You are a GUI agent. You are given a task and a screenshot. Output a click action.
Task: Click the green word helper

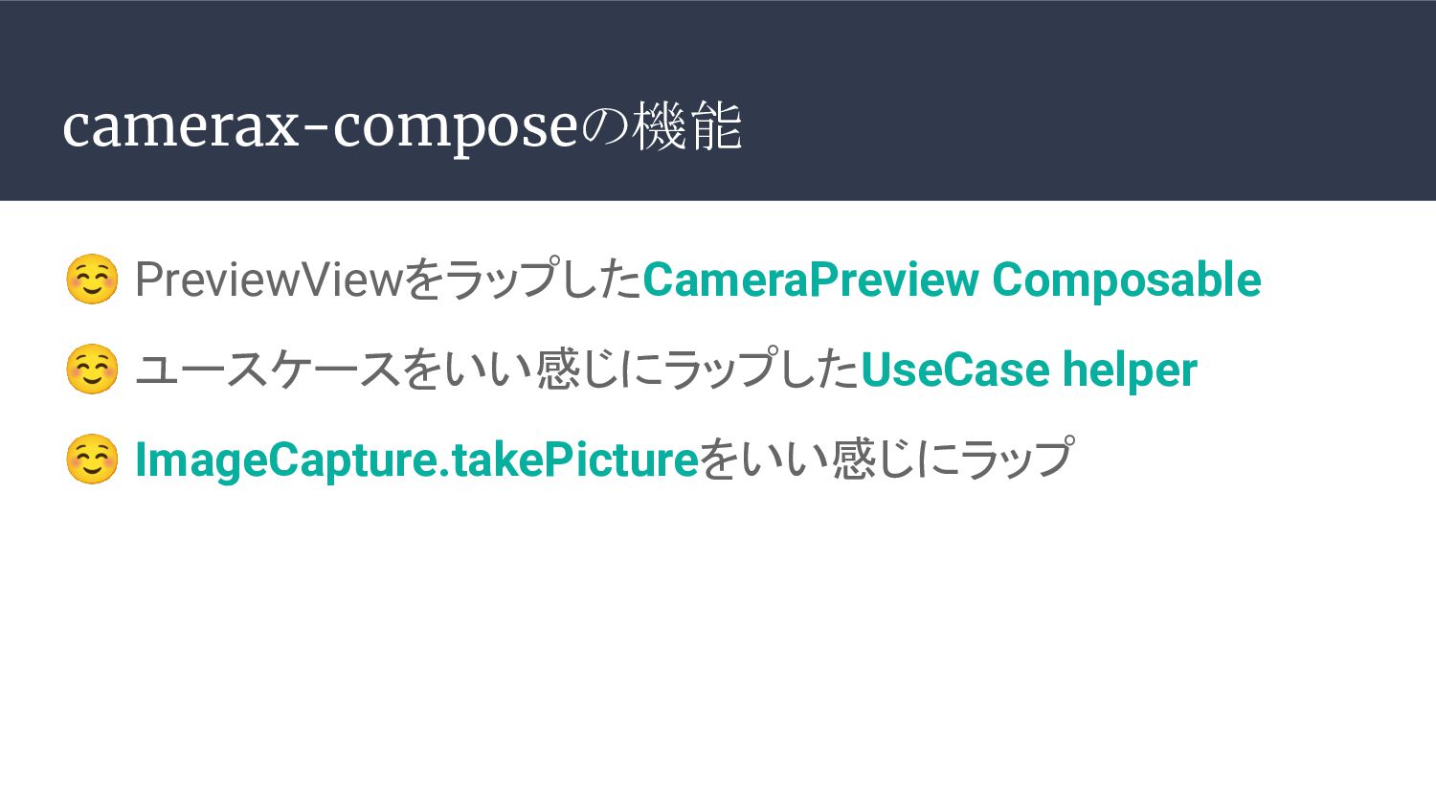[1130, 370]
